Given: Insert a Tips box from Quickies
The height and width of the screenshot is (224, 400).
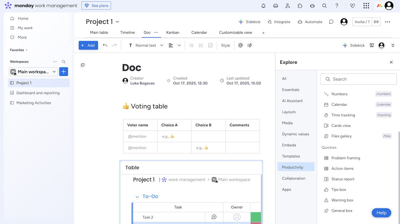Looking at the screenshot, I should point(338,189).
